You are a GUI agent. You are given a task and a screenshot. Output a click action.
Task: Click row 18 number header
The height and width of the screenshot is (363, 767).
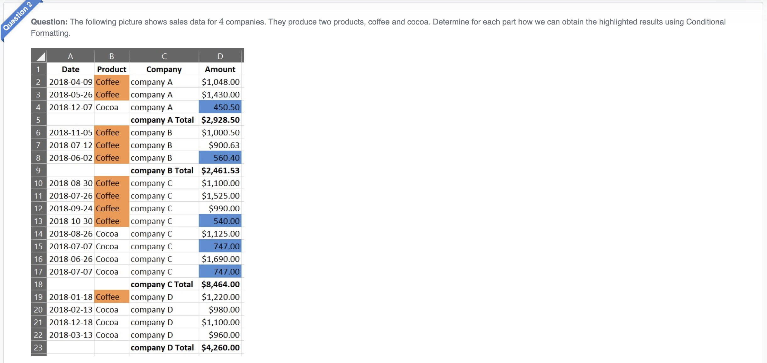38,284
